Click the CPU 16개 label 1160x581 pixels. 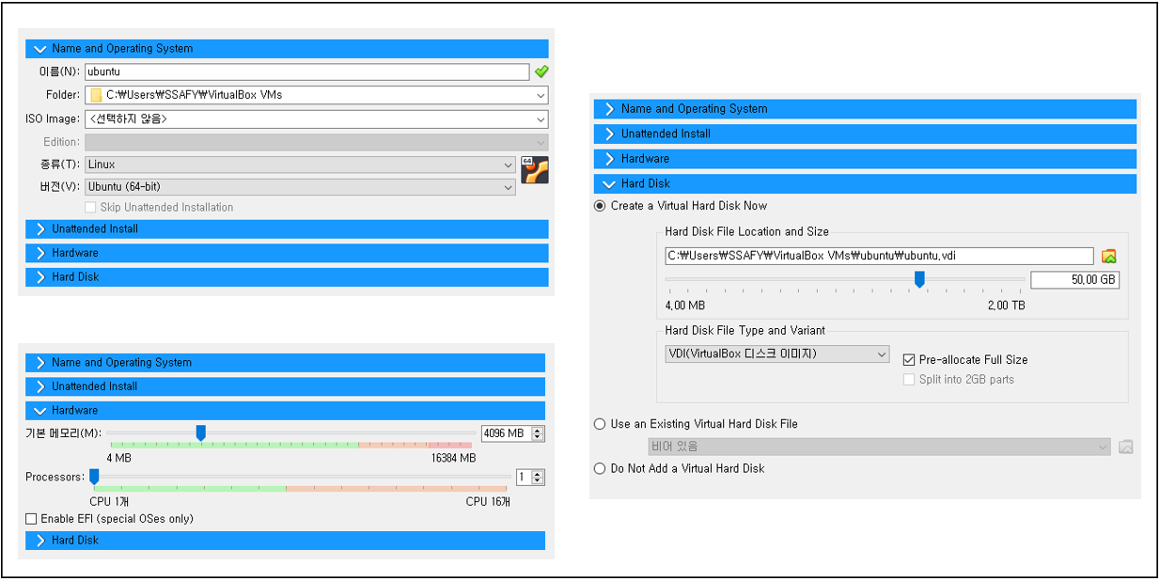coord(488,501)
